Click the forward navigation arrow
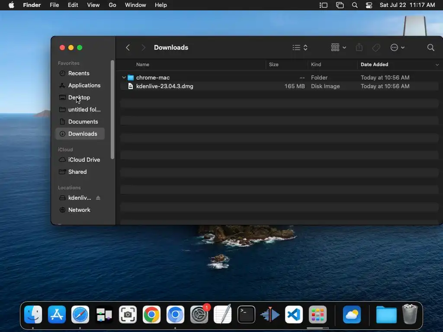This screenshot has width=443, height=332. [x=143, y=48]
